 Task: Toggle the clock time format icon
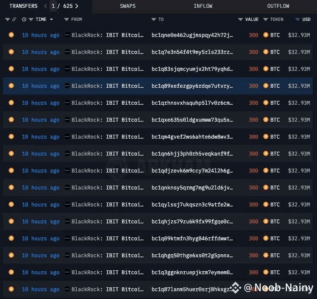pos(24,20)
